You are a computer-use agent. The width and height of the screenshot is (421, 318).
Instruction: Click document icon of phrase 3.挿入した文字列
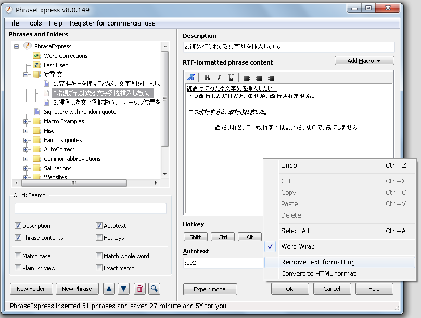(46, 103)
